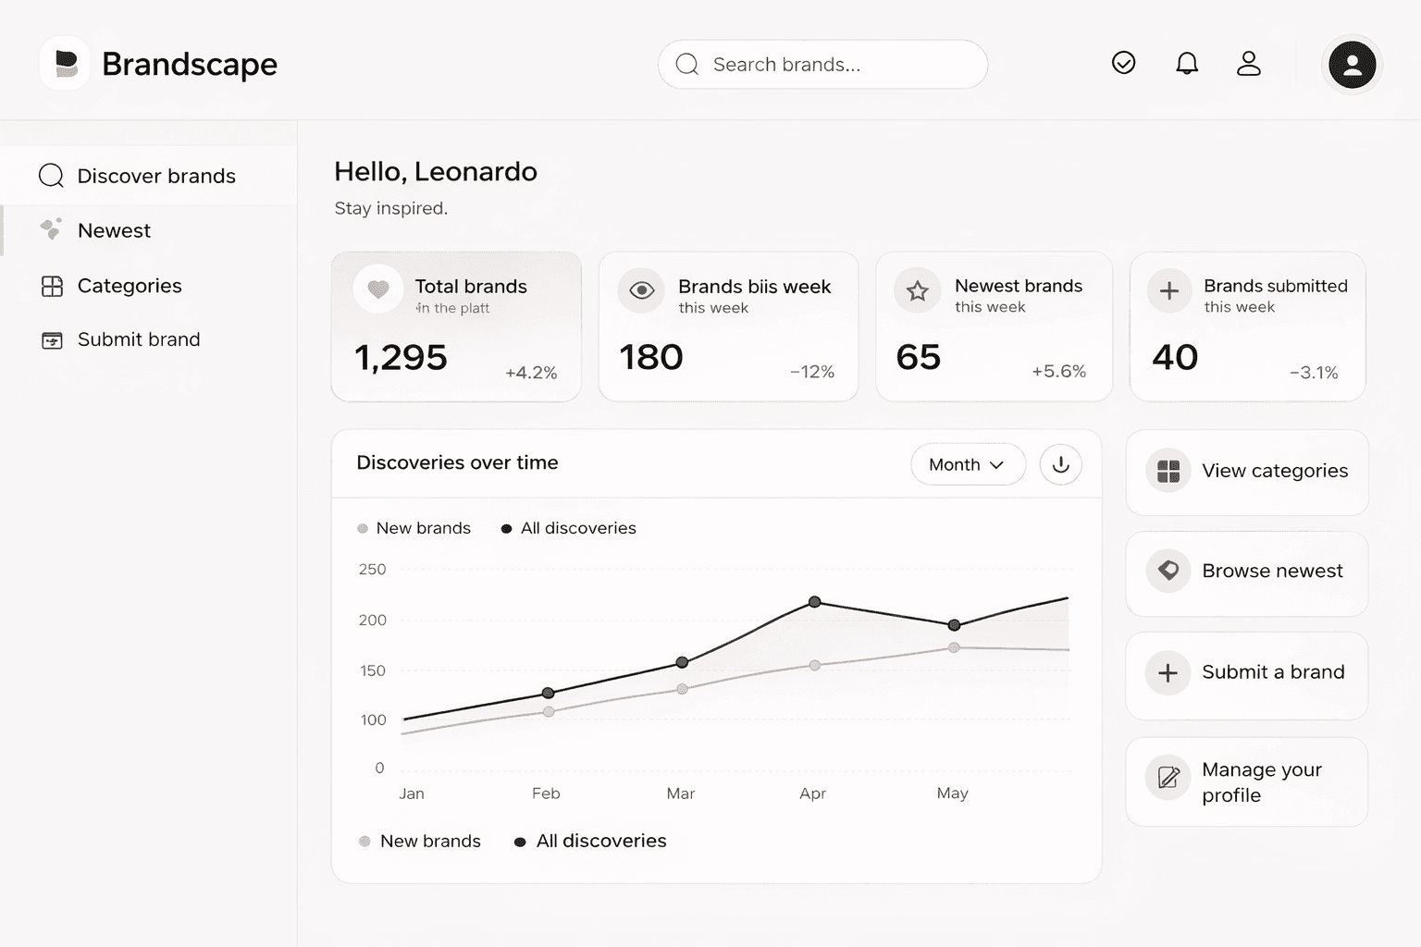1421x947 pixels.
Task: Switch to Newest in the sidebar
Action: click(x=113, y=229)
